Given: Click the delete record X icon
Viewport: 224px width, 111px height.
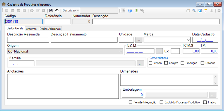Looking at the screenshot, I should (x=44, y=11).
